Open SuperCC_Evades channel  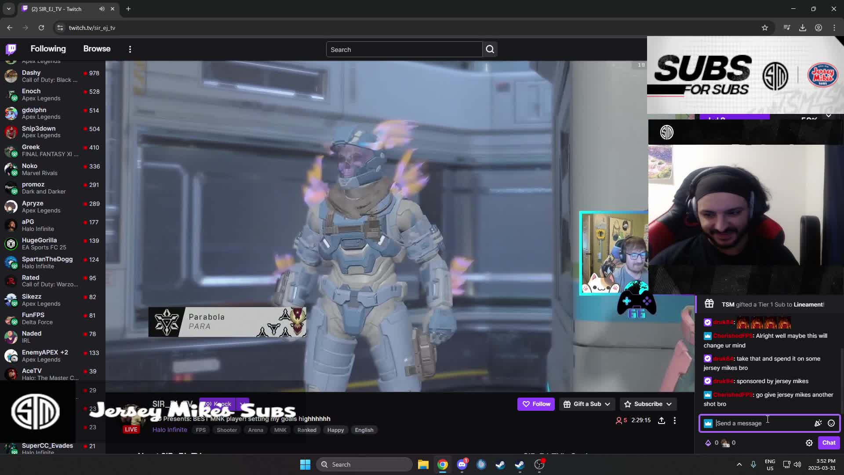click(53, 448)
